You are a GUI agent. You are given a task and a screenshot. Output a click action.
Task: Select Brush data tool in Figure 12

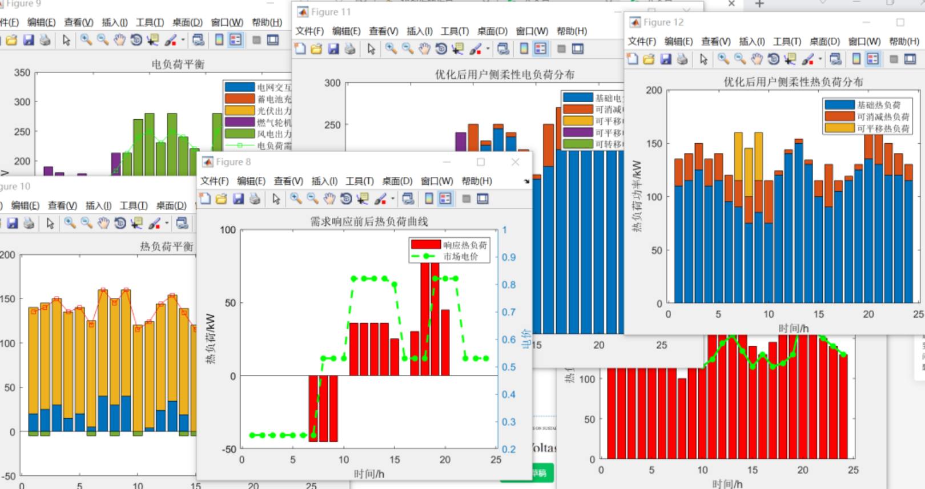[807, 59]
